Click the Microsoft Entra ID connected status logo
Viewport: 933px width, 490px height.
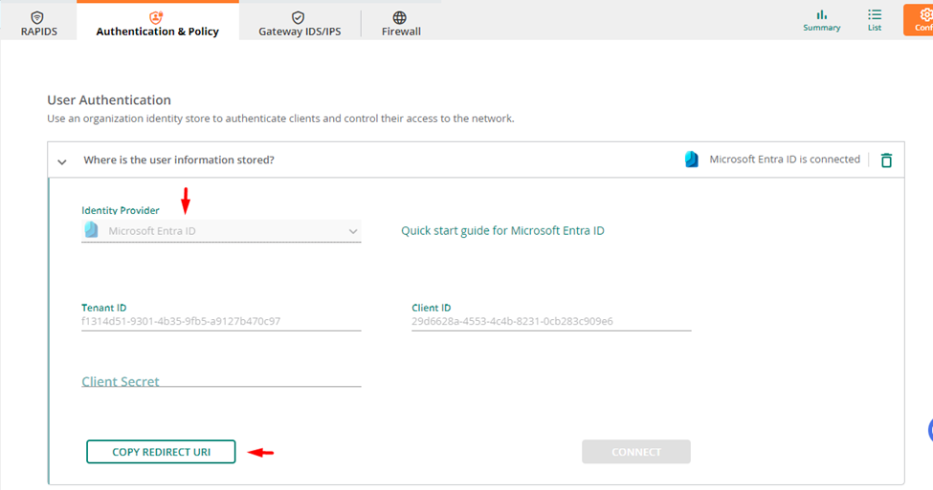(x=692, y=160)
